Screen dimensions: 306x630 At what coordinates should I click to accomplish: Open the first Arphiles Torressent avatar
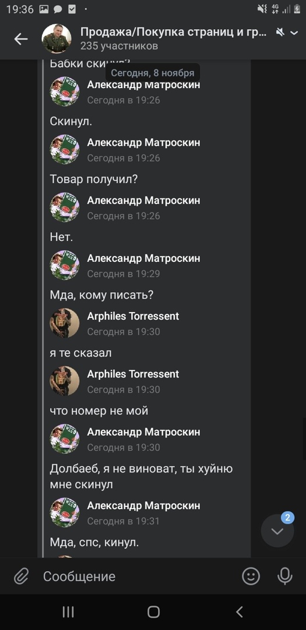[x=65, y=323]
